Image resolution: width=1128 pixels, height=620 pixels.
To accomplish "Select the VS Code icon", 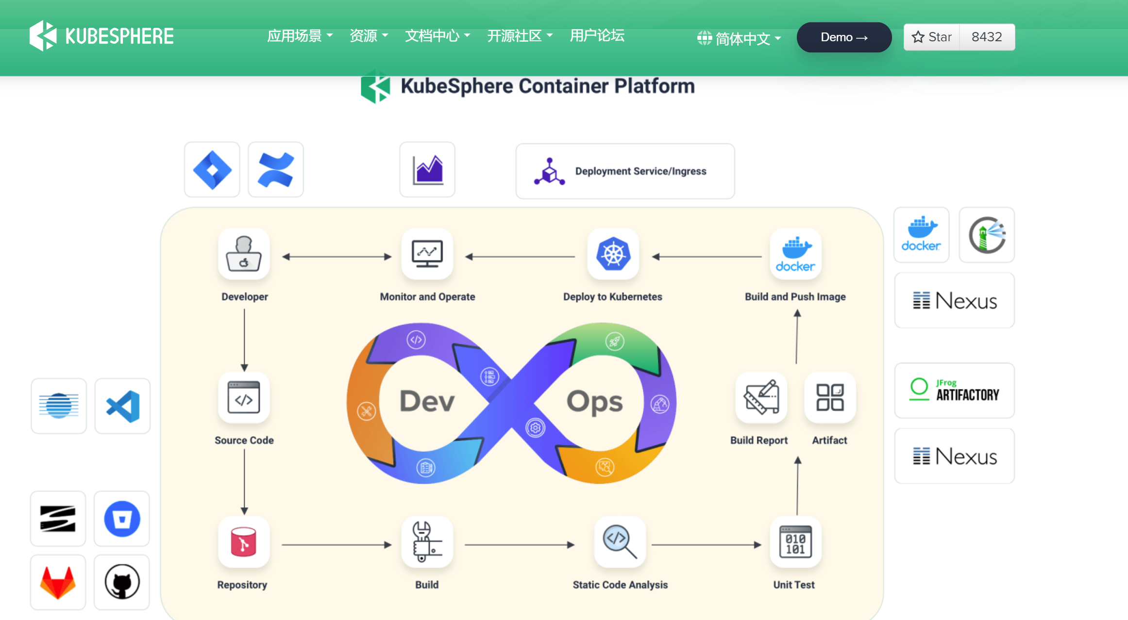I will (x=122, y=406).
